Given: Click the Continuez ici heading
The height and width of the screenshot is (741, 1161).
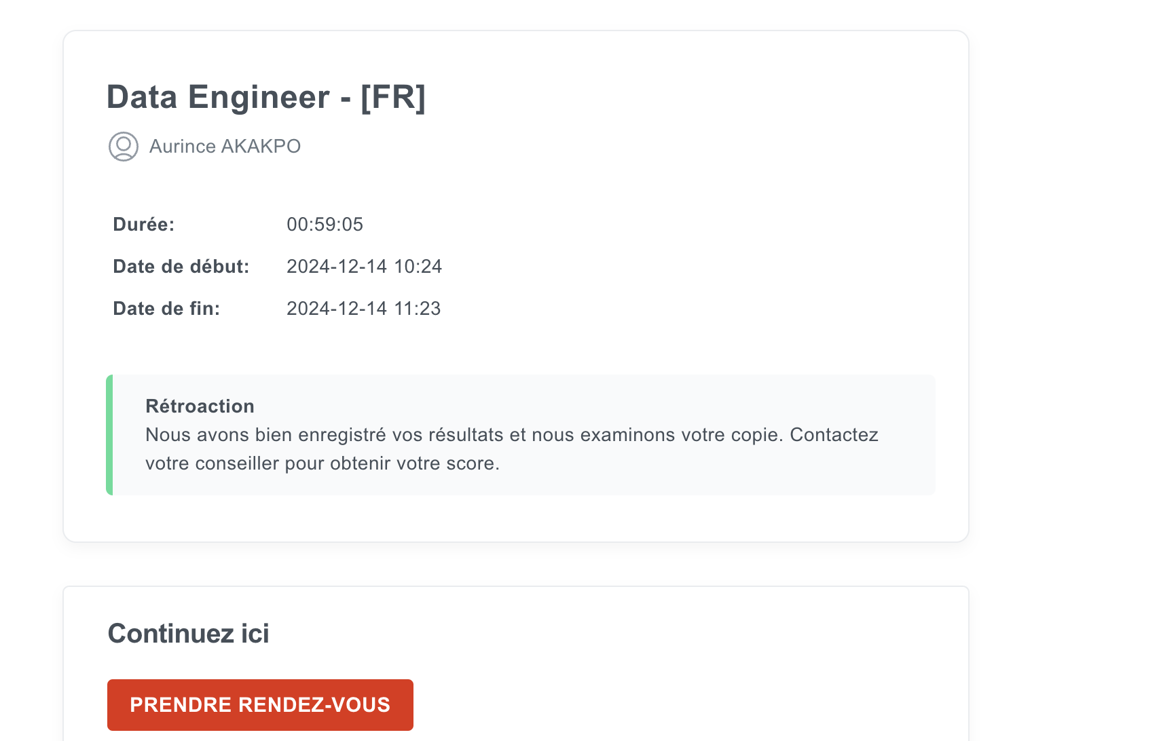Looking at the screenshot, I should click(188, 634).
